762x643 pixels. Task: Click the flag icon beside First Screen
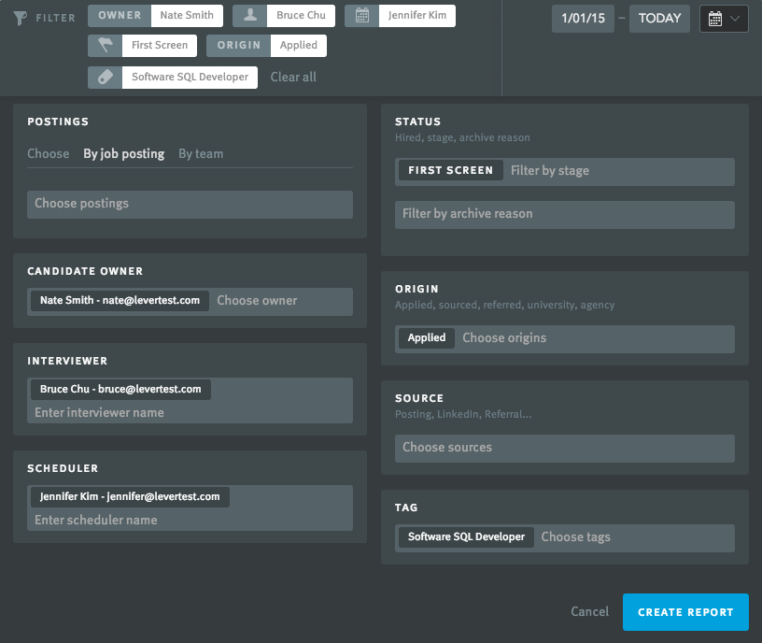point(106,45)
